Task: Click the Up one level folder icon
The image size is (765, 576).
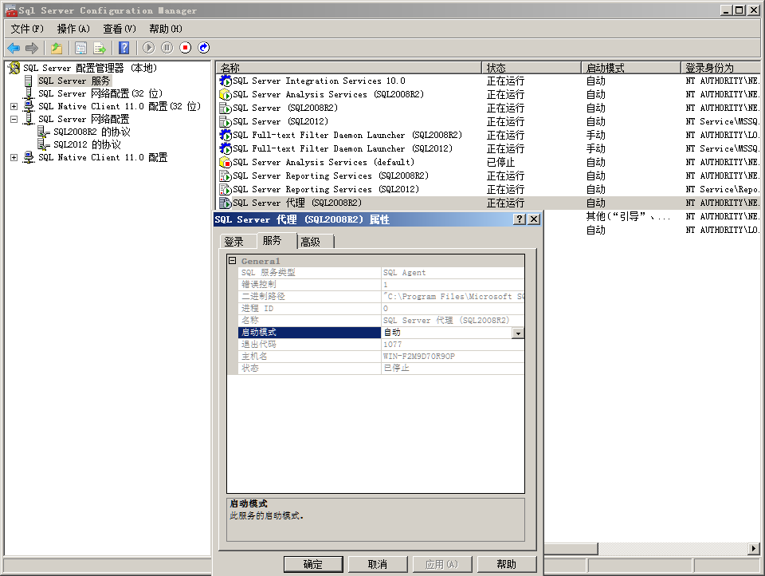Action: [x=57, y=48]
